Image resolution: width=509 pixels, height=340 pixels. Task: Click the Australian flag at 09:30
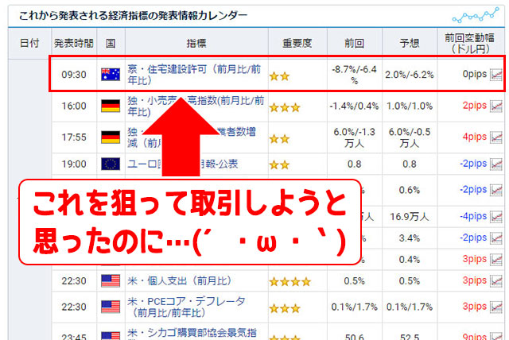[111, 75]
